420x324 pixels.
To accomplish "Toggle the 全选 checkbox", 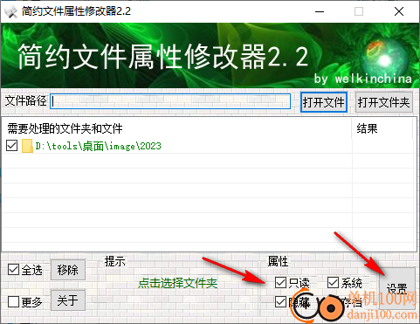I will coord(13,270).
